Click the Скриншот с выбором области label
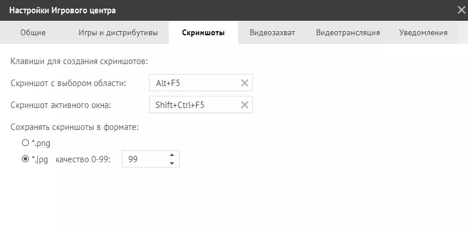 [x=68, y=83]
